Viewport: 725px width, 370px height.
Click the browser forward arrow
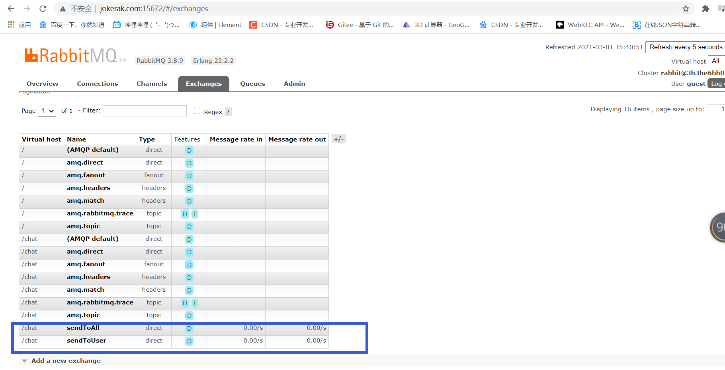tap(27, 8)
